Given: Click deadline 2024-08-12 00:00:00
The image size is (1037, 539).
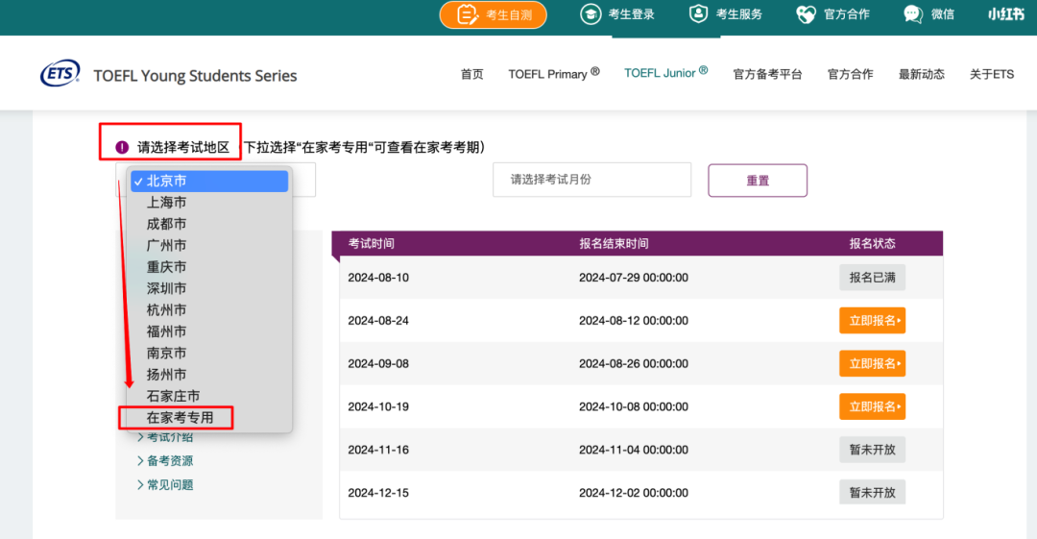Looking at the screenshot, I should [634, 321].
